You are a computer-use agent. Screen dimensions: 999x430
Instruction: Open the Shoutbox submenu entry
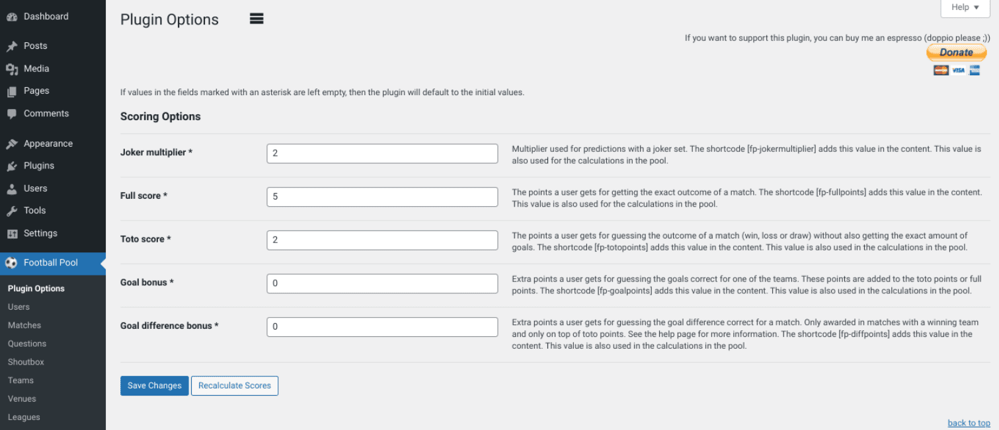pos(26,361)
